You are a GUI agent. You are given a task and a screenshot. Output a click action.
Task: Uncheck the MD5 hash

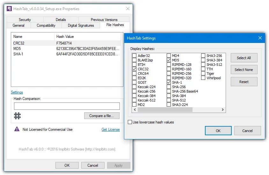169,60
